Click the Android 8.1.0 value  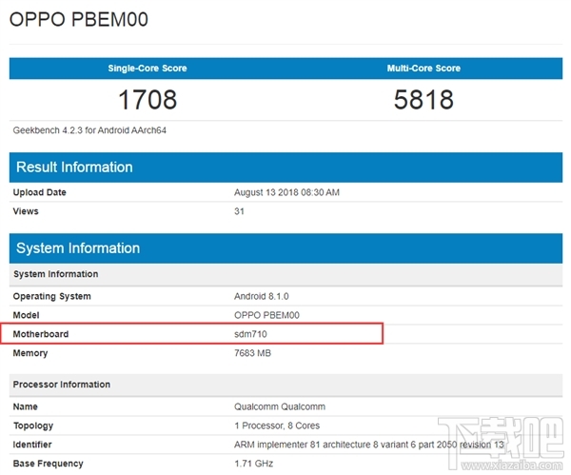pyautogui.click(x=262, y=296)
